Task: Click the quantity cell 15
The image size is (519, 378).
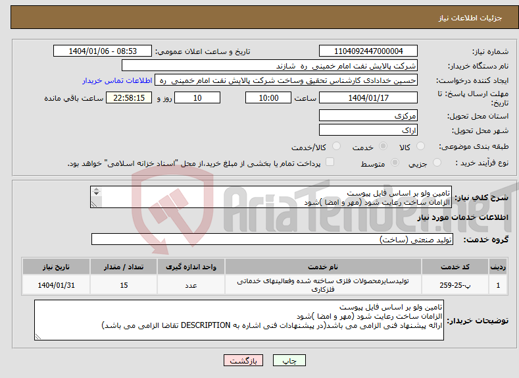Action: (124, 285)
